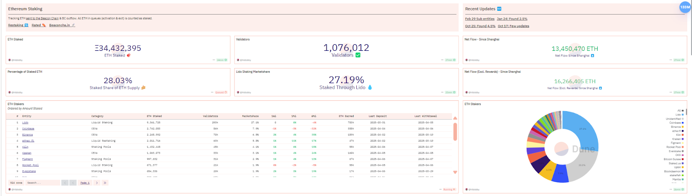Toggle the Lido series in the pie legend
The image size is (692, 196).
679,115
